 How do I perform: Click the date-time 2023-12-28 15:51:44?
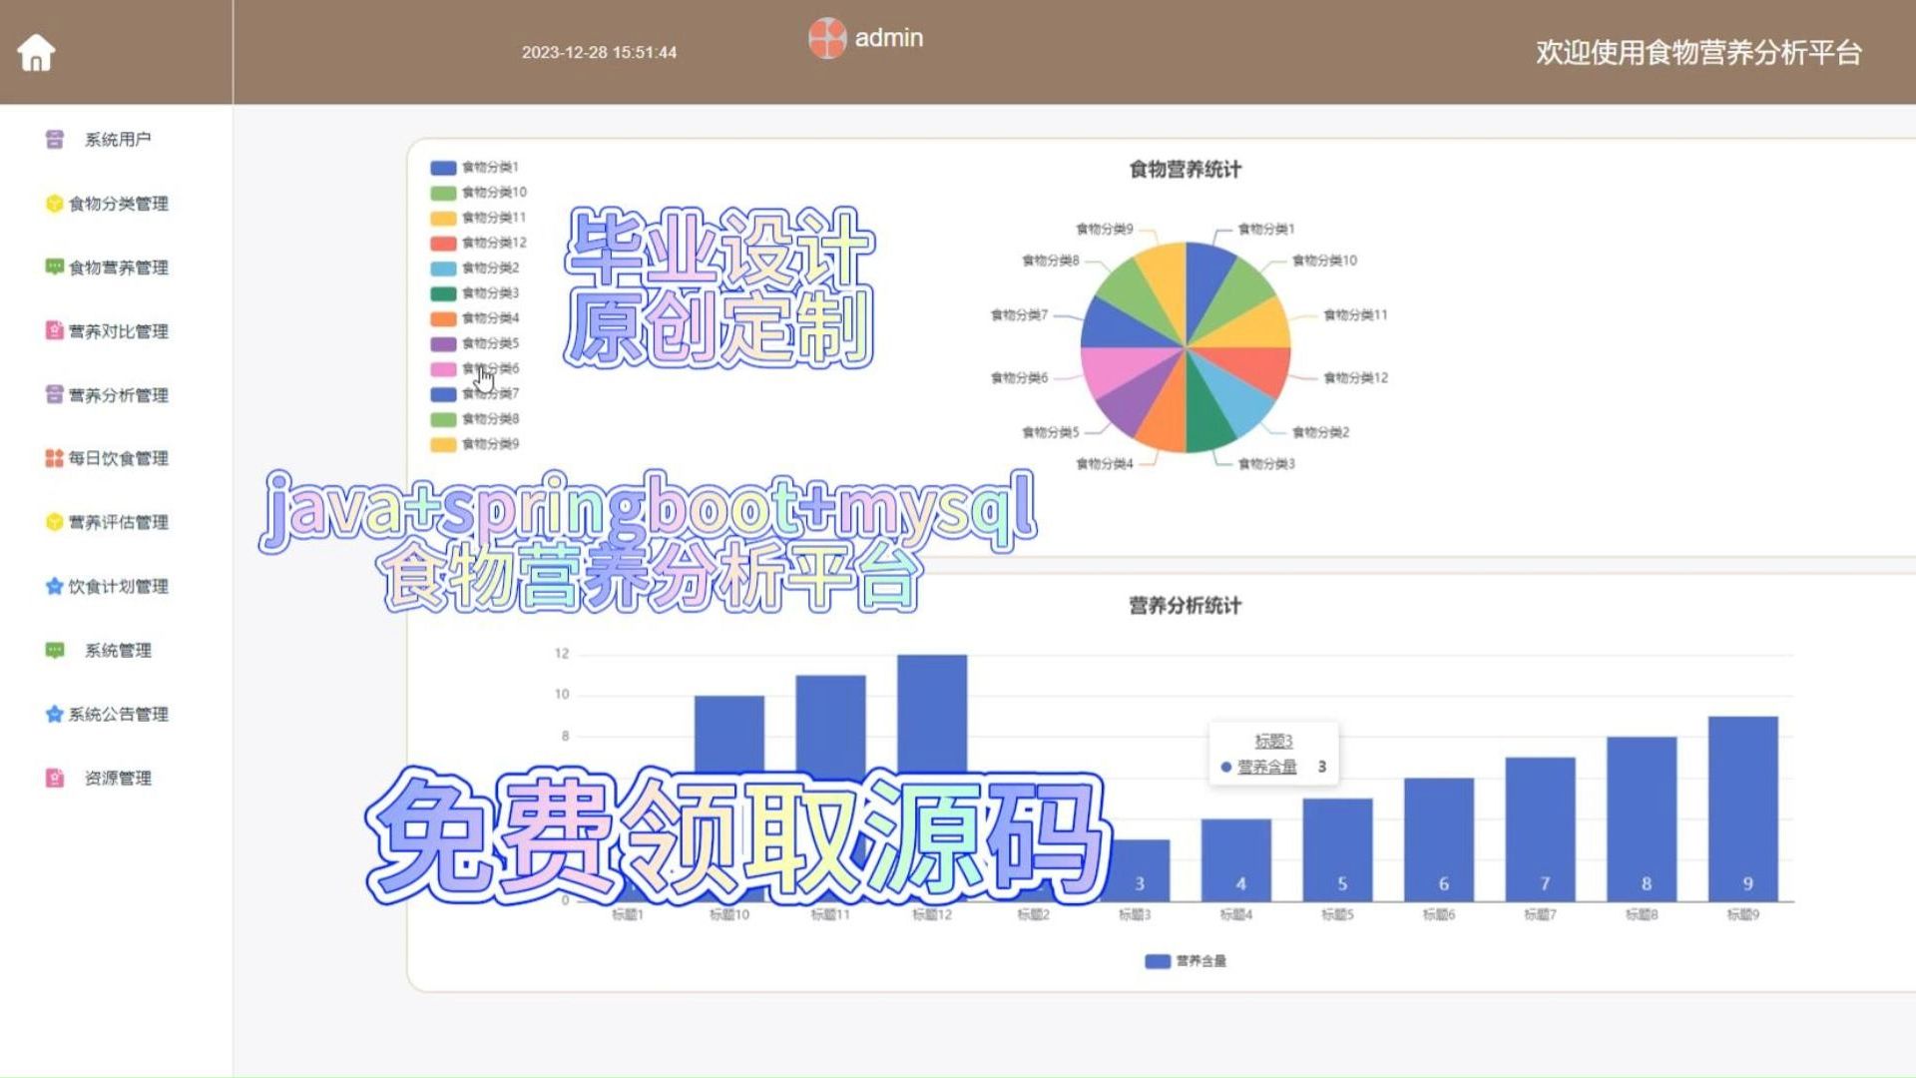[599, 53]
